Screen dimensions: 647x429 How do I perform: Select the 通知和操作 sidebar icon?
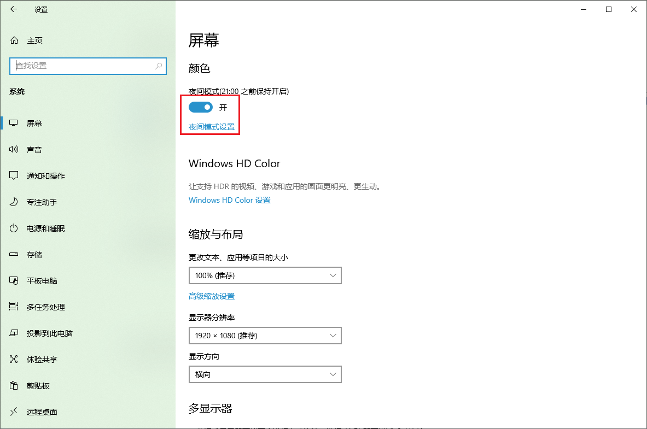(13, 175)
